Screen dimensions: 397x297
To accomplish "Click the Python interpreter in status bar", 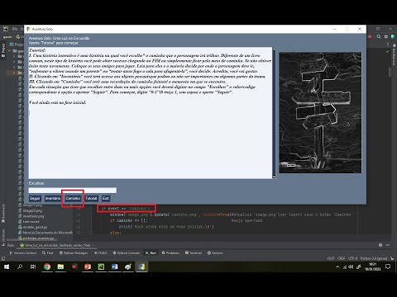I will click(374, 258).
